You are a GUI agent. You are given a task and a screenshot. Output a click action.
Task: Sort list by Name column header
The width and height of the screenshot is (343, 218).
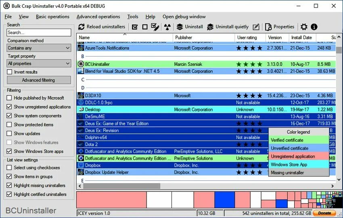click(x=125, y=38)
